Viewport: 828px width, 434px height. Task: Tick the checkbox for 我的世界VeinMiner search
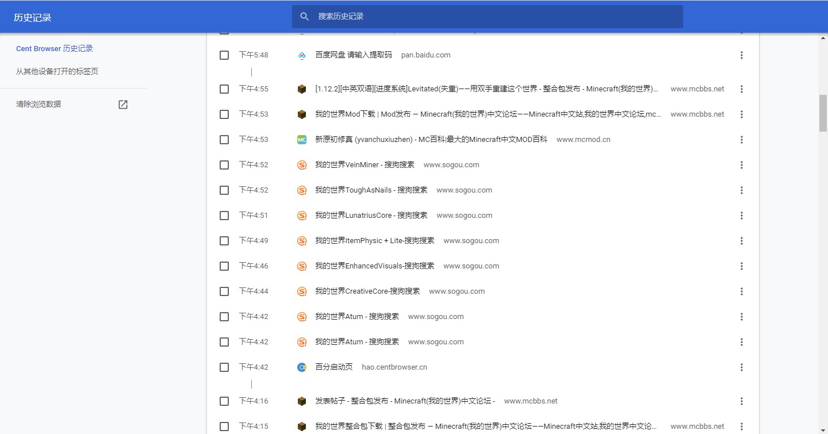[224, 165]
